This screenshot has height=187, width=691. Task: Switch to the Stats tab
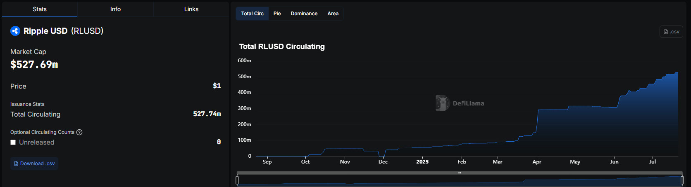coord(40,9)
